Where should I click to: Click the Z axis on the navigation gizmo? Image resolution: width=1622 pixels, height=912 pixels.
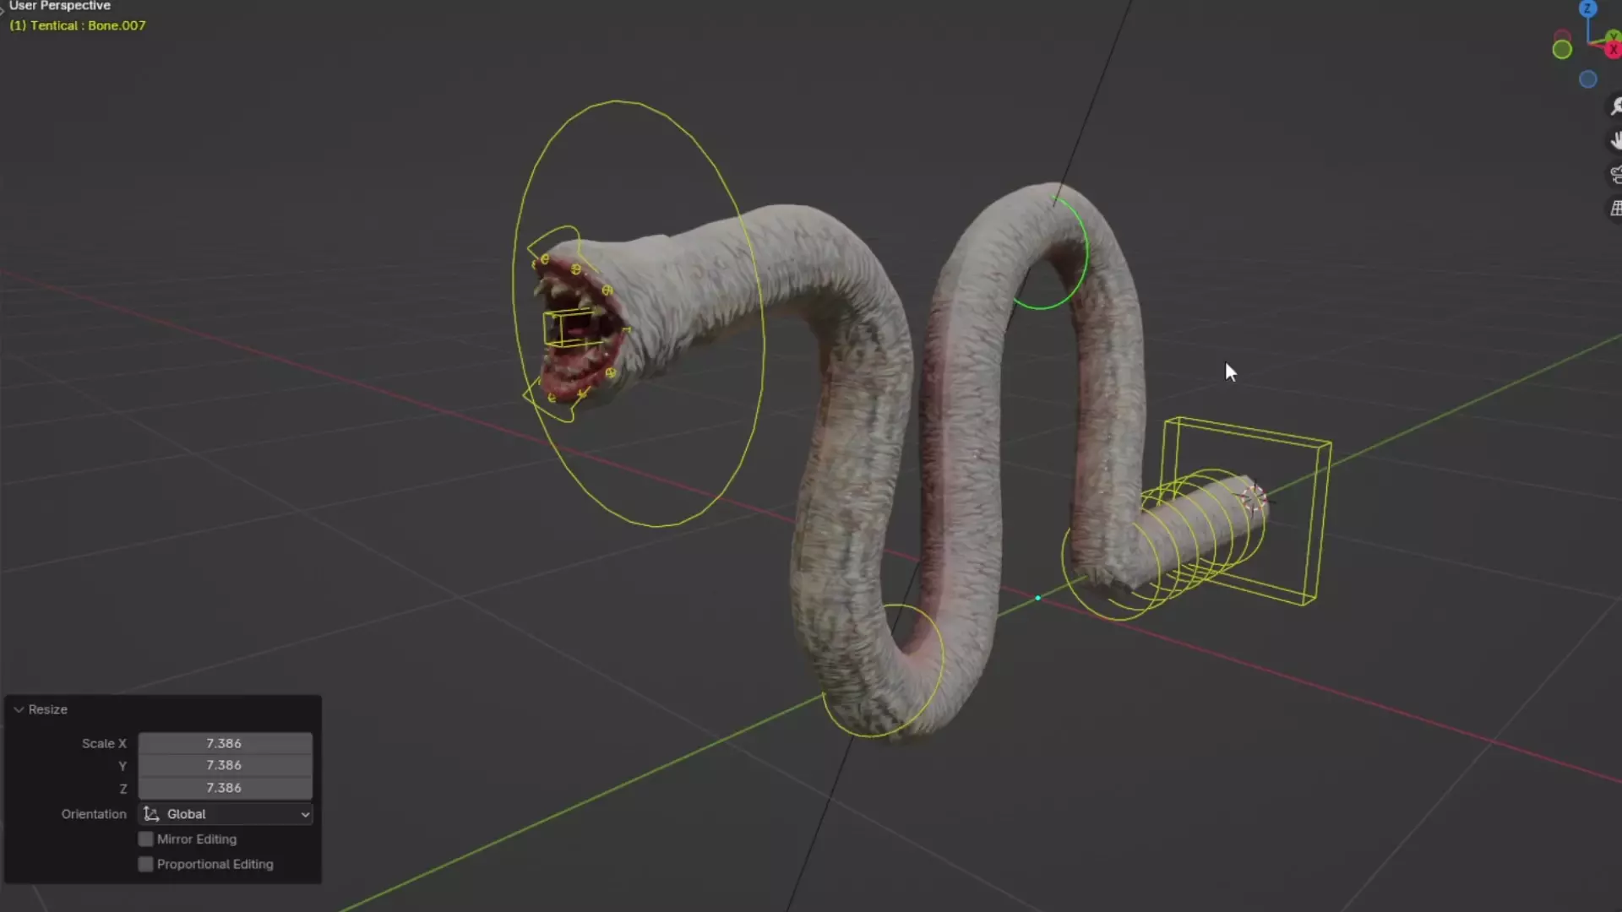tap(1587, 9)
